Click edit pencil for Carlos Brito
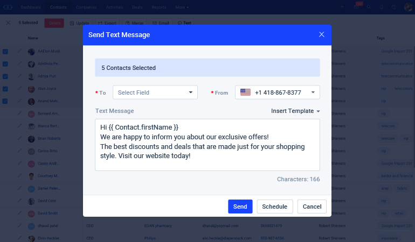This screenshot has width=415, height=242. tap(19, 151)
